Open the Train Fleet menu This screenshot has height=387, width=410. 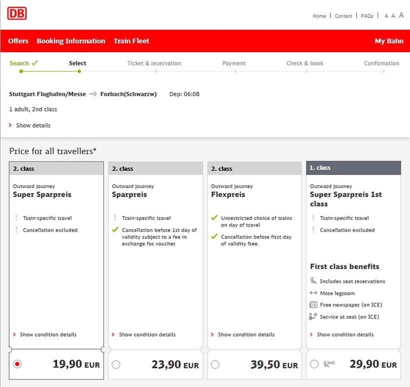click(x=131, y=41)
